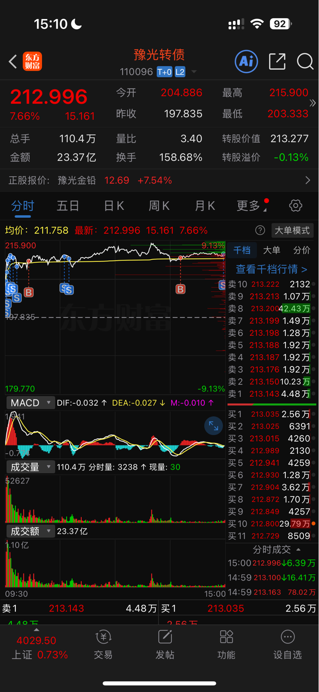
Task: Click the 卖1 213.143 order row
Action: [272, 394]
